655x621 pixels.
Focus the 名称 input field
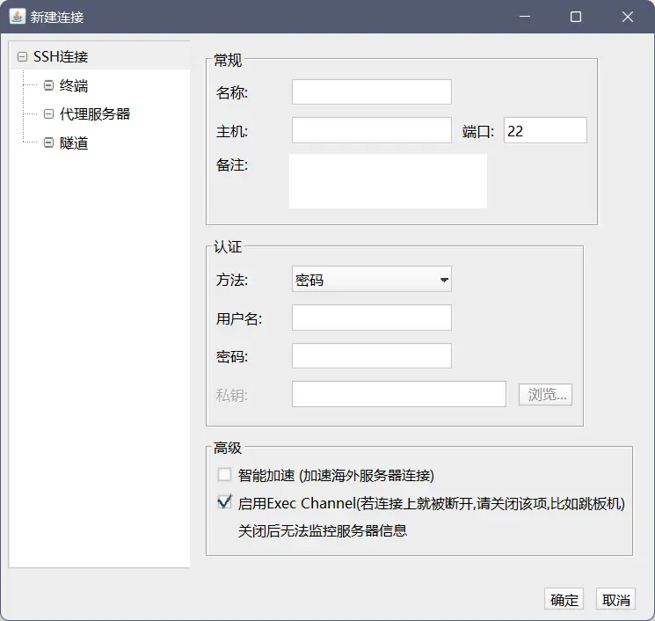point(371,92)
